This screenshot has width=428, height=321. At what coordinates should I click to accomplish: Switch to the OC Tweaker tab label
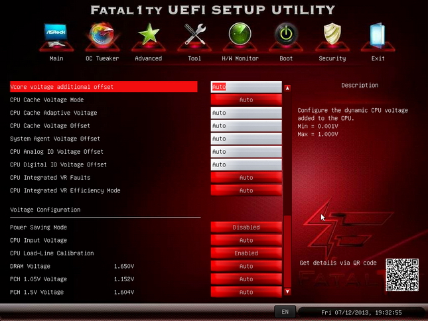coord(102,58)
